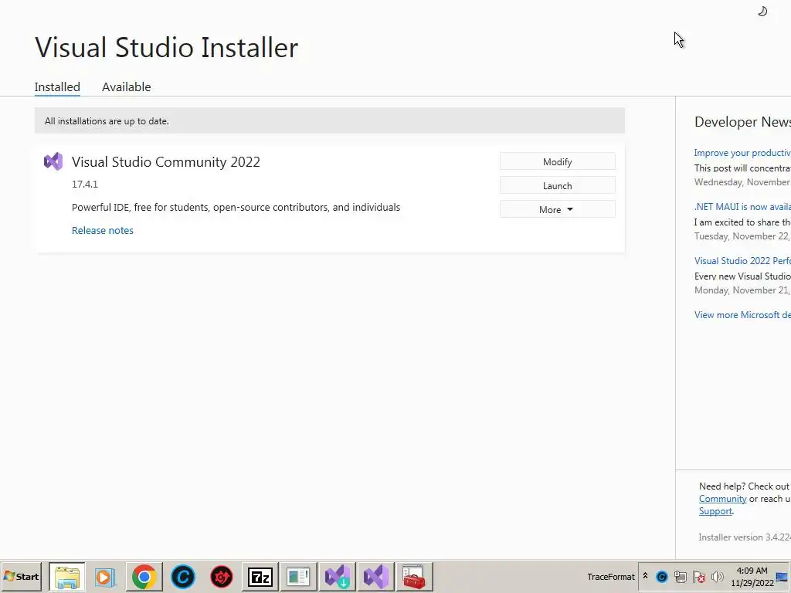Show hidden system tray icons
The height and width of the screenshot is (593, 791).
coord(645,575)
